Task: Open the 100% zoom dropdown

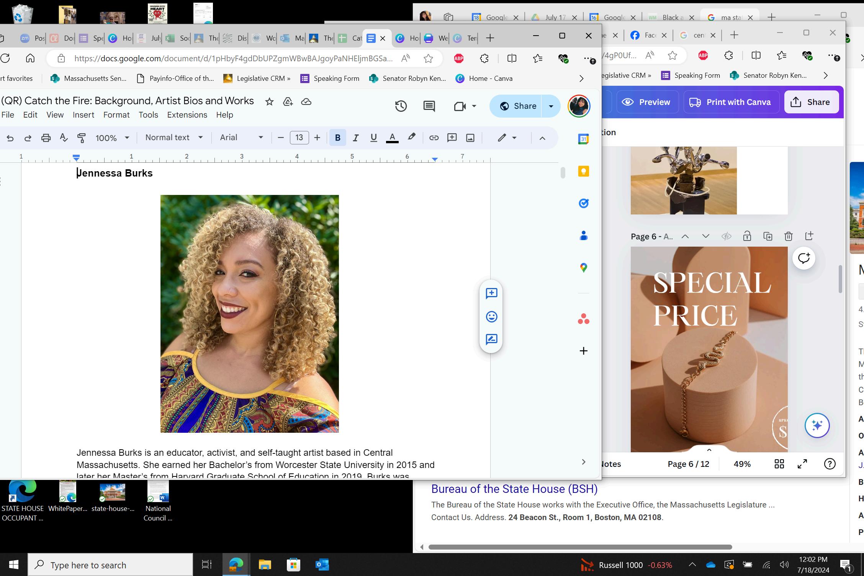Action: coord(112,138)
